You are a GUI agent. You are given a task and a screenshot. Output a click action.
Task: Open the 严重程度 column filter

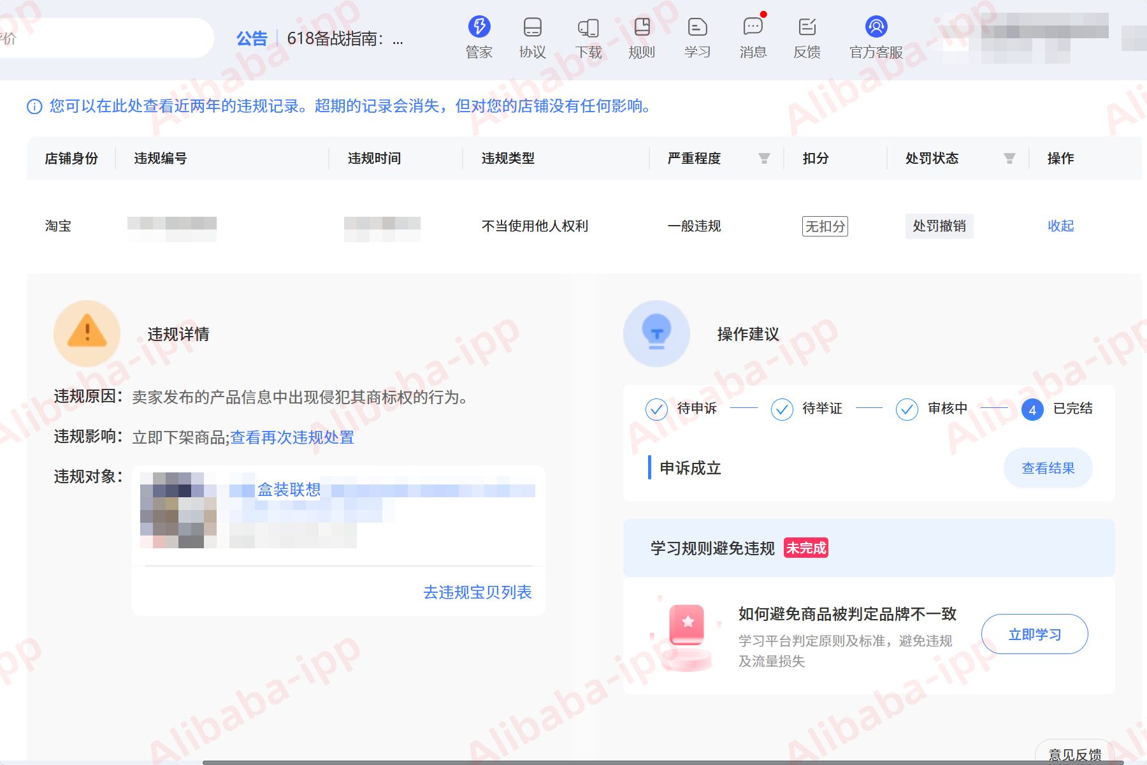tap(764, 158)
